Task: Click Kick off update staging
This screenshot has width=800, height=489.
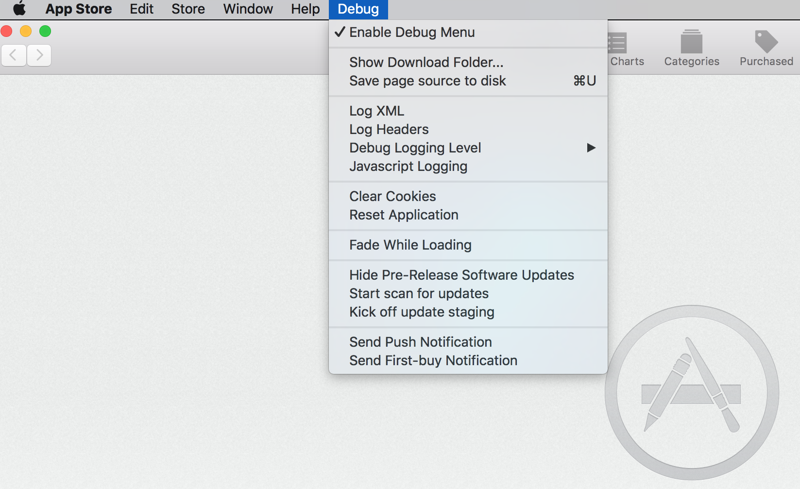Action: [x=468, y=312]
